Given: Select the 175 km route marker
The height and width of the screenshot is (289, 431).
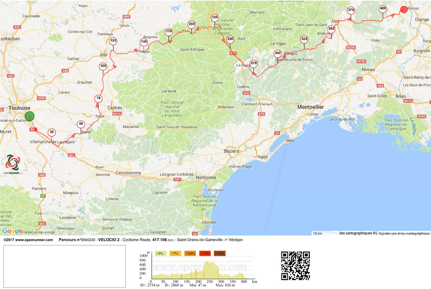Looking at the screenshot, I should tap(169, 31).
